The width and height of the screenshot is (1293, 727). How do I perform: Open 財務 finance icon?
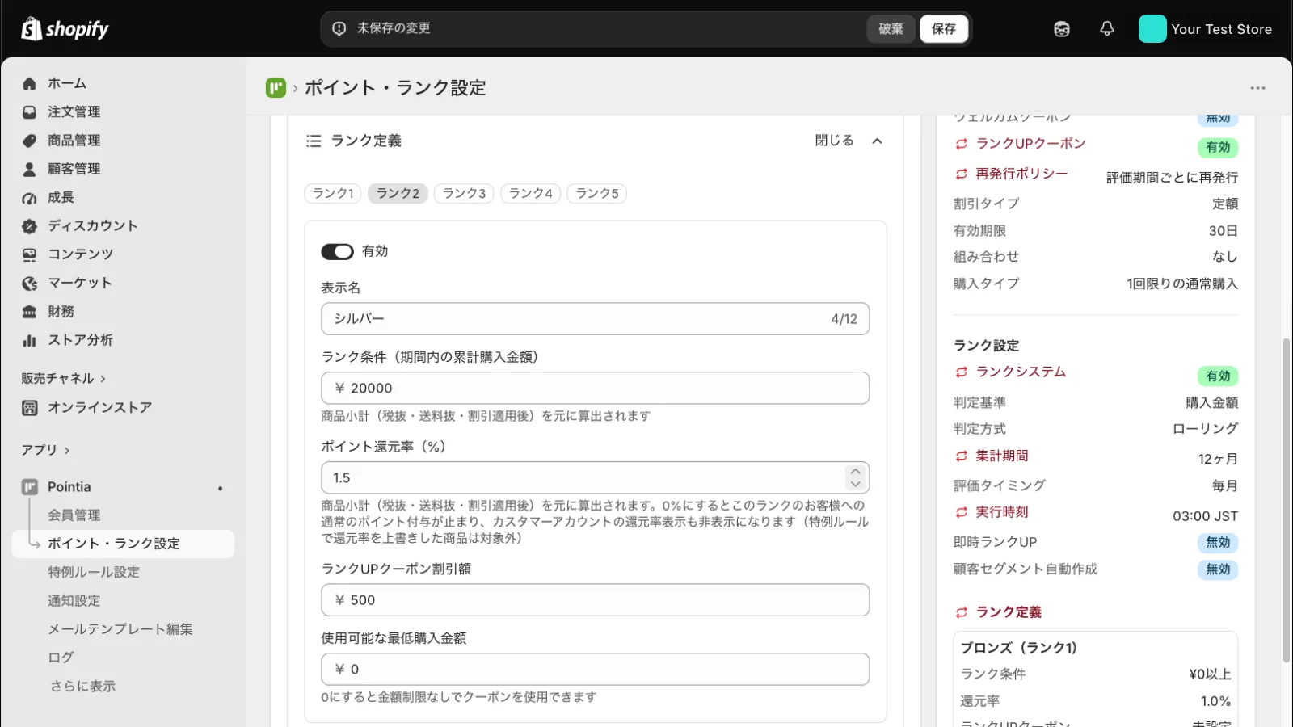(x=30, y=312)
